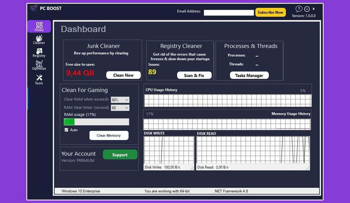Click the 17% memory usage value
The width and height of the screenshot is (350, 203).
[x=150, y=114]
